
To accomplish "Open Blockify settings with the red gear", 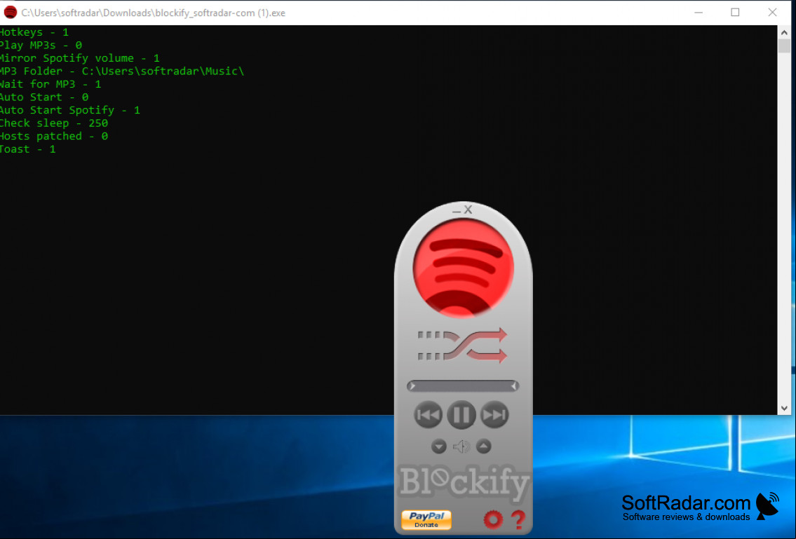I will coord(492,519).
